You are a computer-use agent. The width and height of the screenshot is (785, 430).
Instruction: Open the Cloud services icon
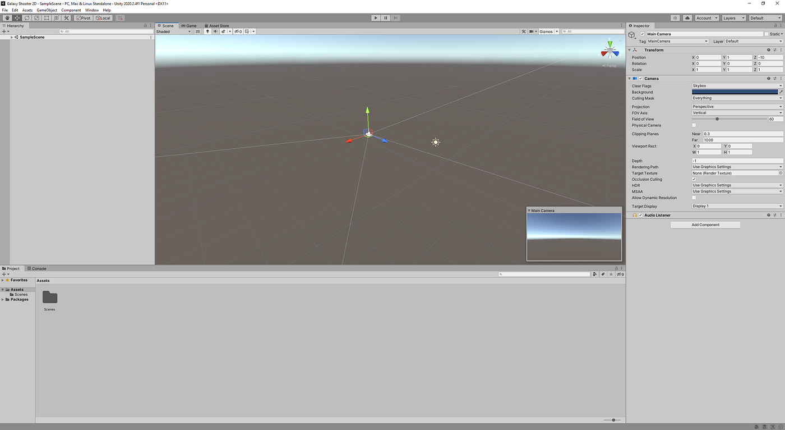687,18
